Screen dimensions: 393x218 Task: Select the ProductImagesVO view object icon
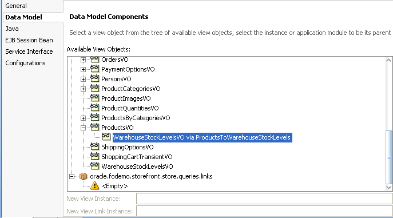point(94,98)
